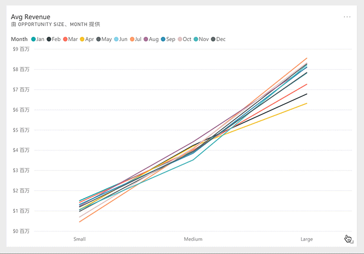Open the tile's more options ellipsis menu
Image resolution: width=364 pixels, height=254 pixels.
point(347,17)
